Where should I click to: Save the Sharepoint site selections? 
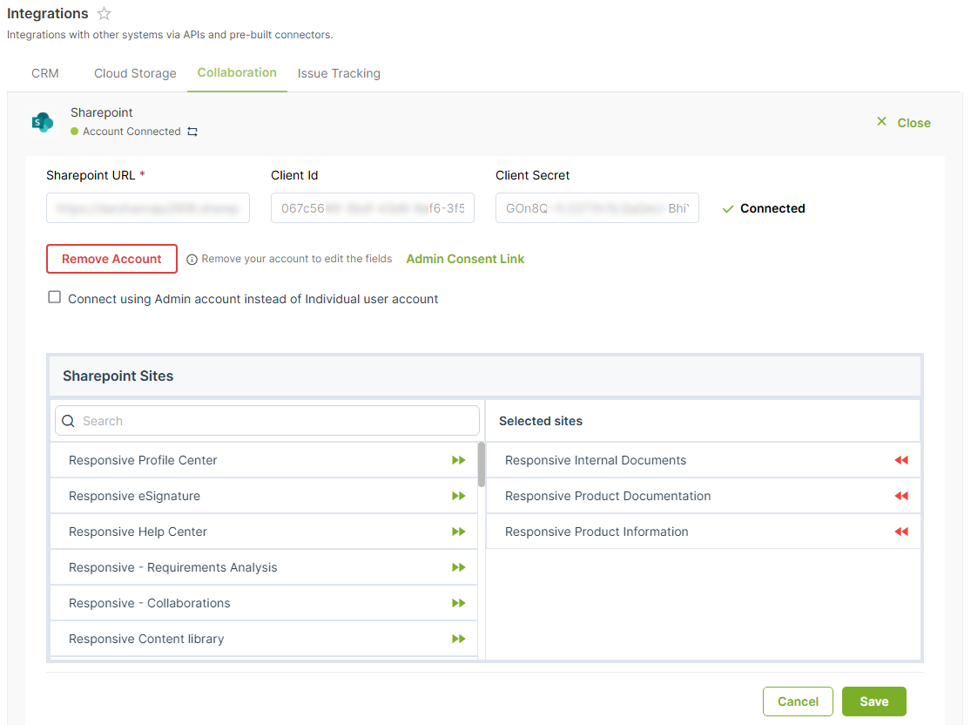pyautogui.click(x=873, y=701)
